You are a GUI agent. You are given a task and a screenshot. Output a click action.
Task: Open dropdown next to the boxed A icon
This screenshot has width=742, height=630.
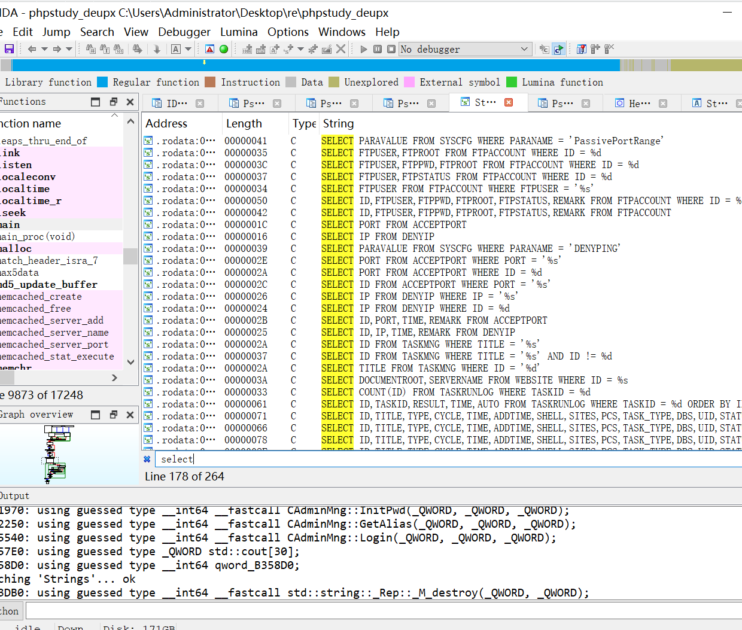click(x=188, y=49)
